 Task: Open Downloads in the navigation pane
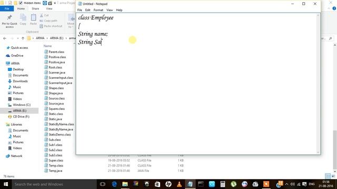[20, 81]
